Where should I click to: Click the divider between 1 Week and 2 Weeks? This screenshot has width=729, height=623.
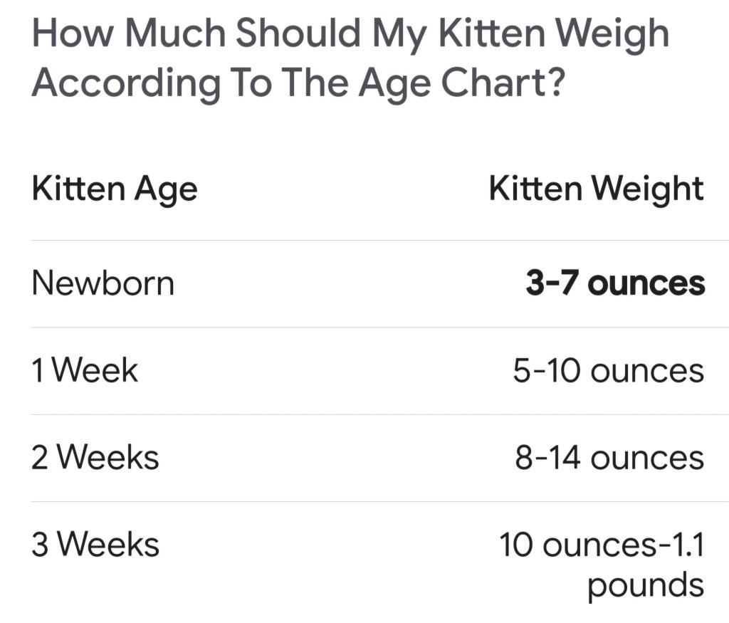[364, 414]
